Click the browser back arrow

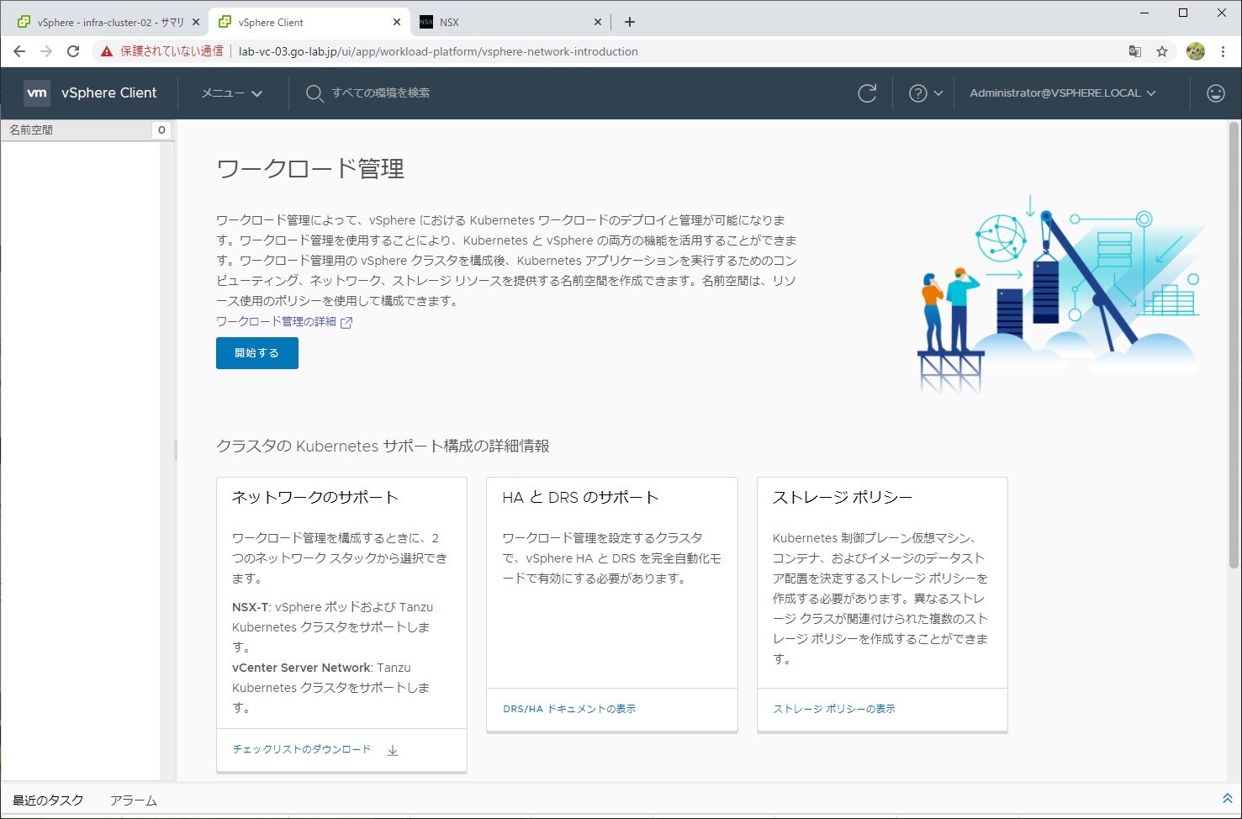point(19,51)
